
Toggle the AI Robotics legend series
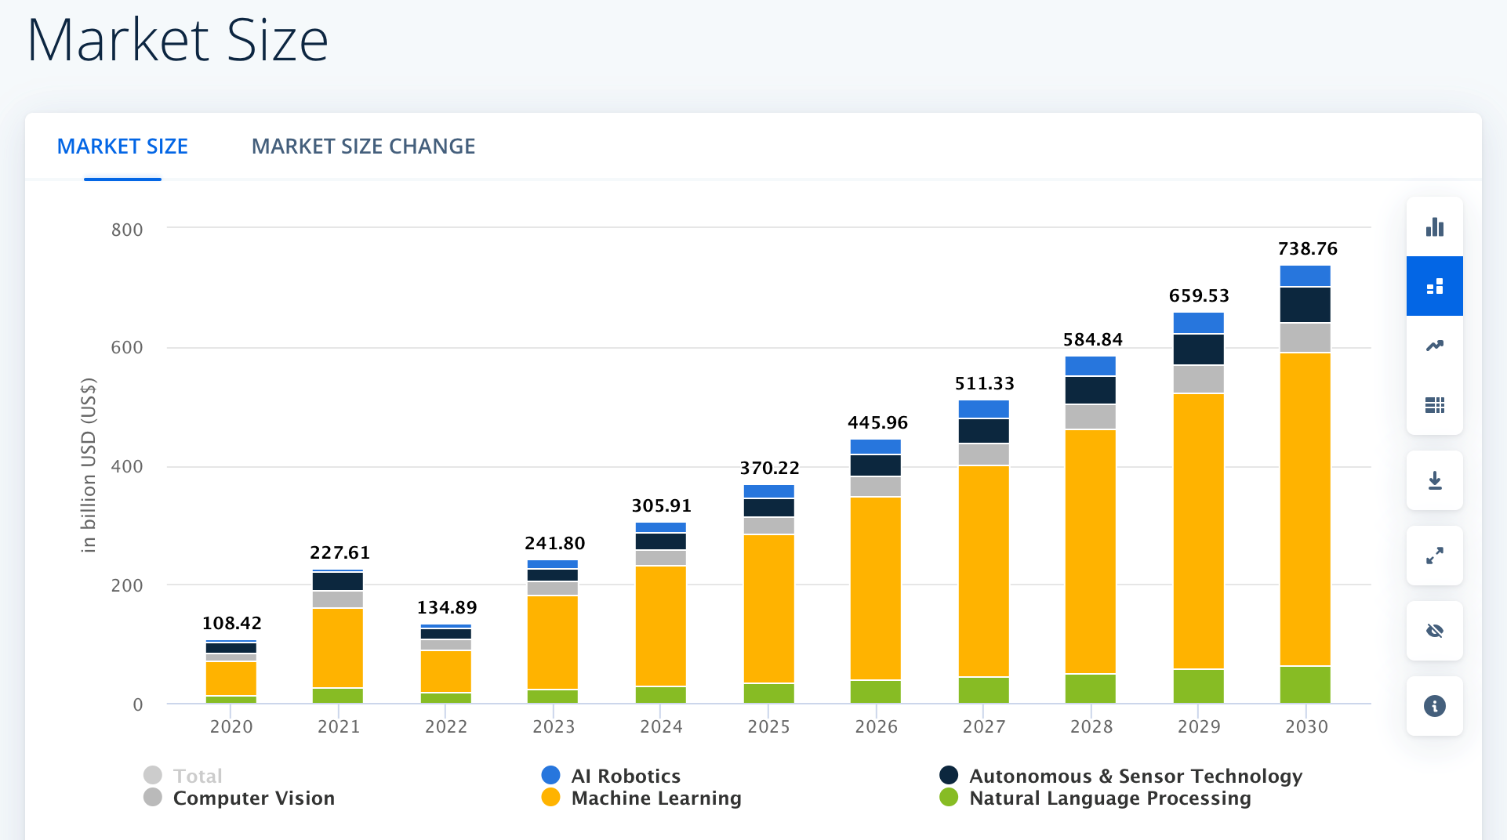(611, 776)
